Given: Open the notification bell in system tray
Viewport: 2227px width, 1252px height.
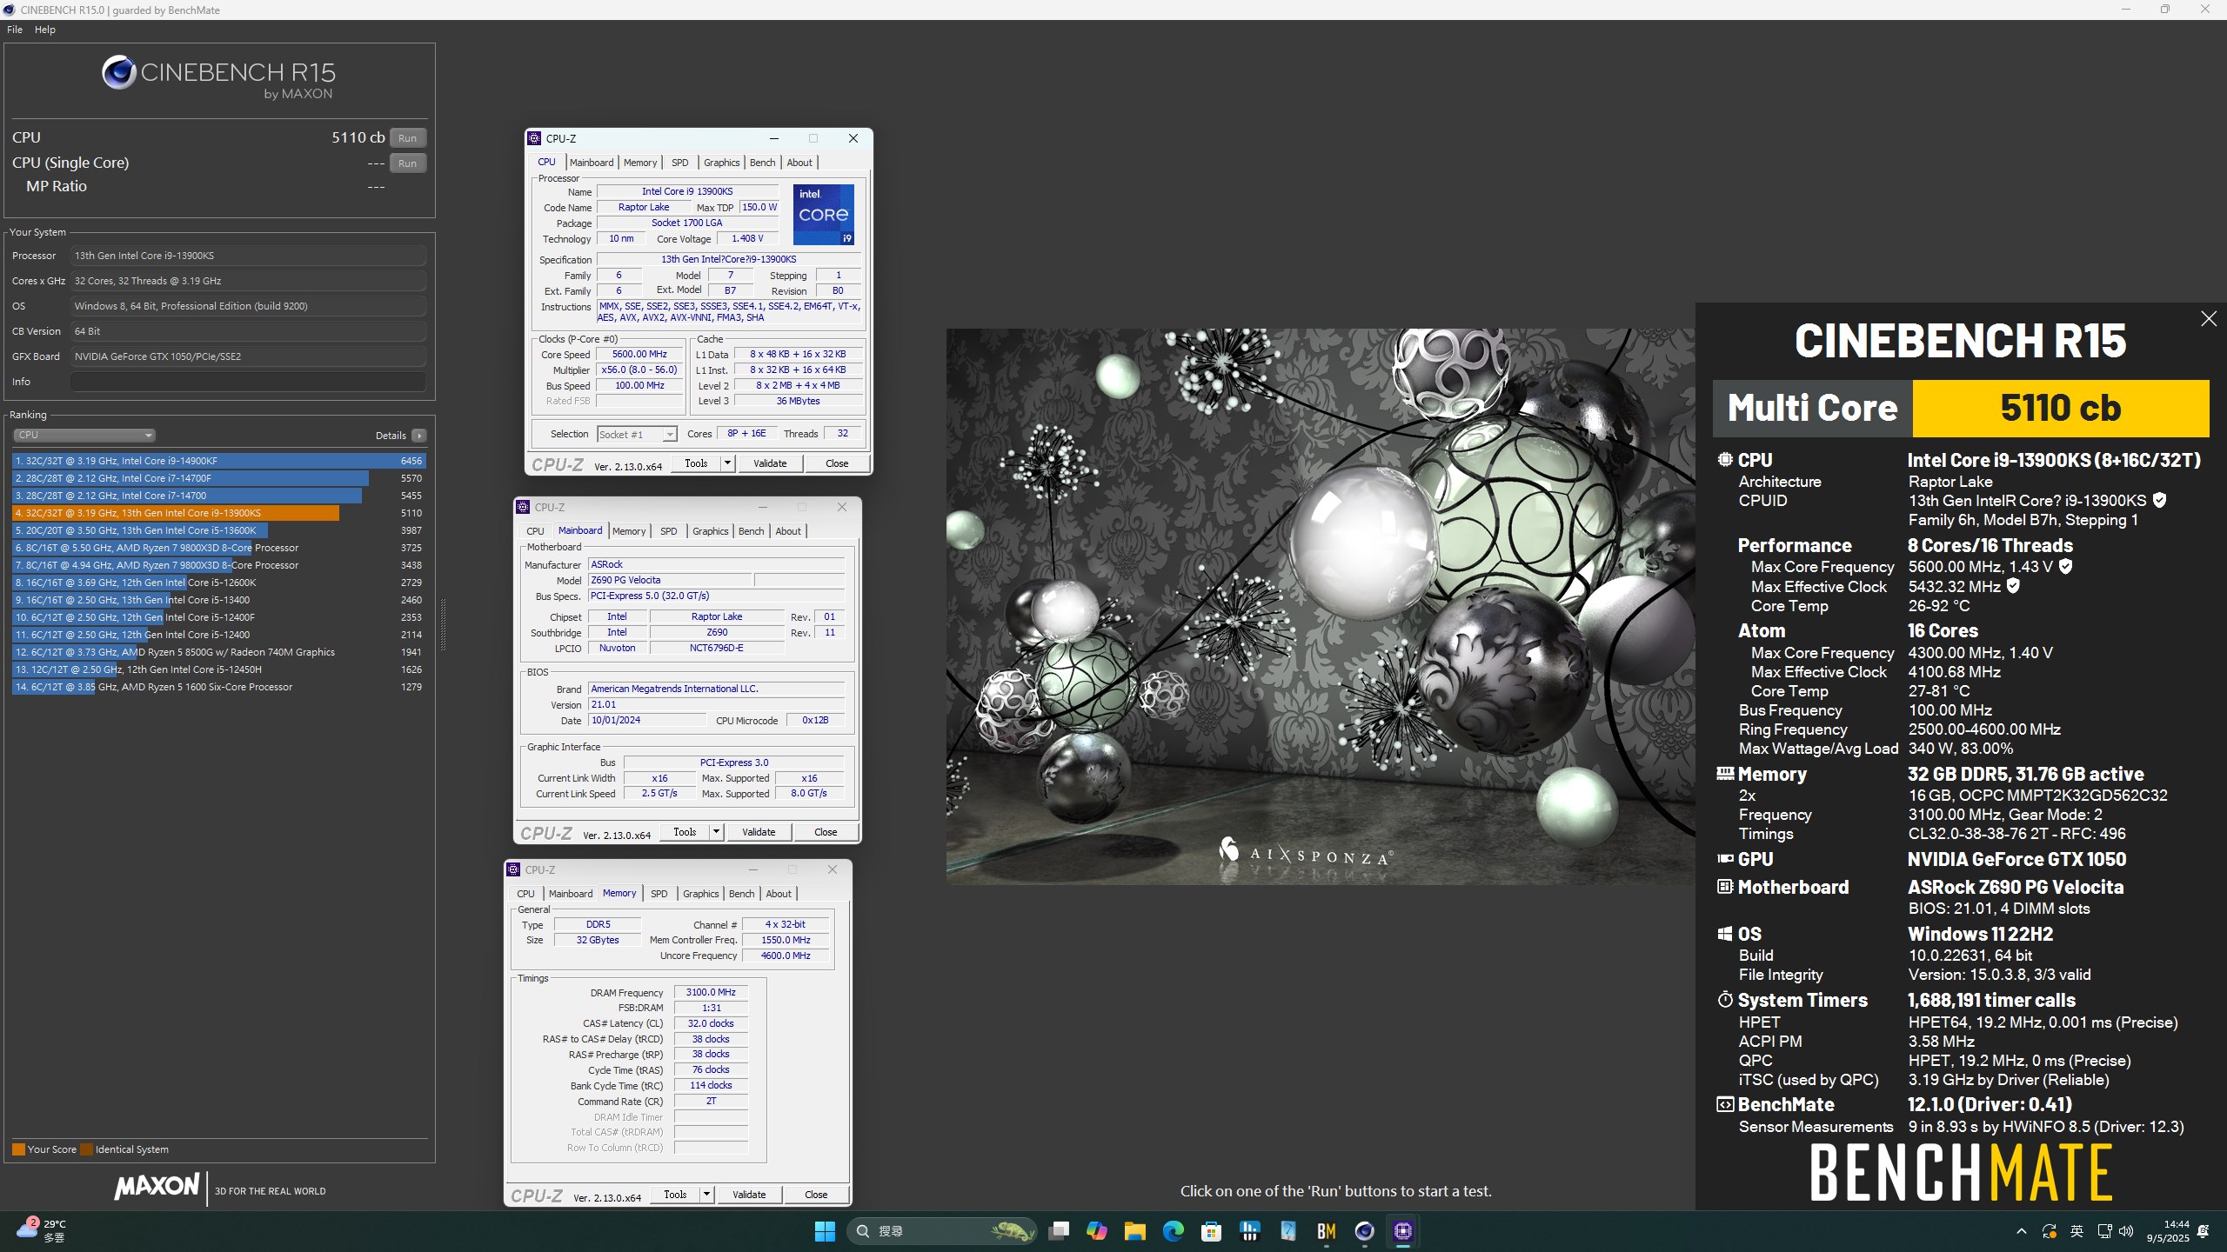Looking at the screenshot, I should point(2204,1231).
